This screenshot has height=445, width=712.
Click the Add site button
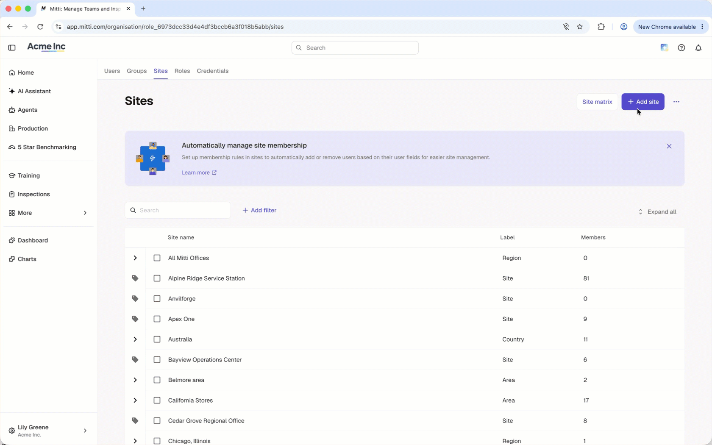pyautogui.click(x=643, y=102)
